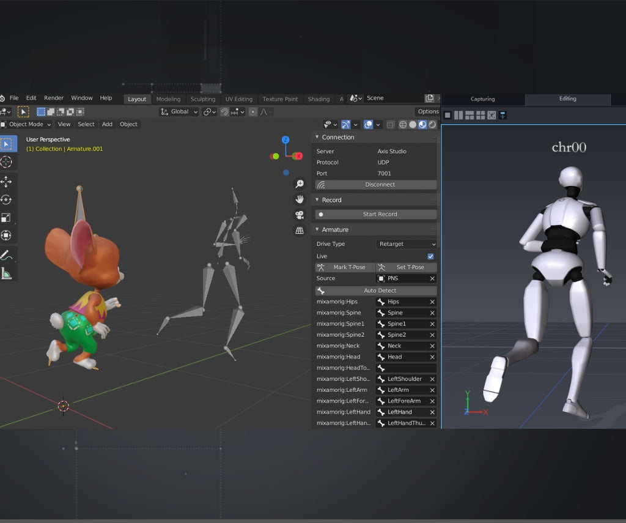Enable Solid shading mode in the viewport
626x523 pixels.
(x=413, y=124)
